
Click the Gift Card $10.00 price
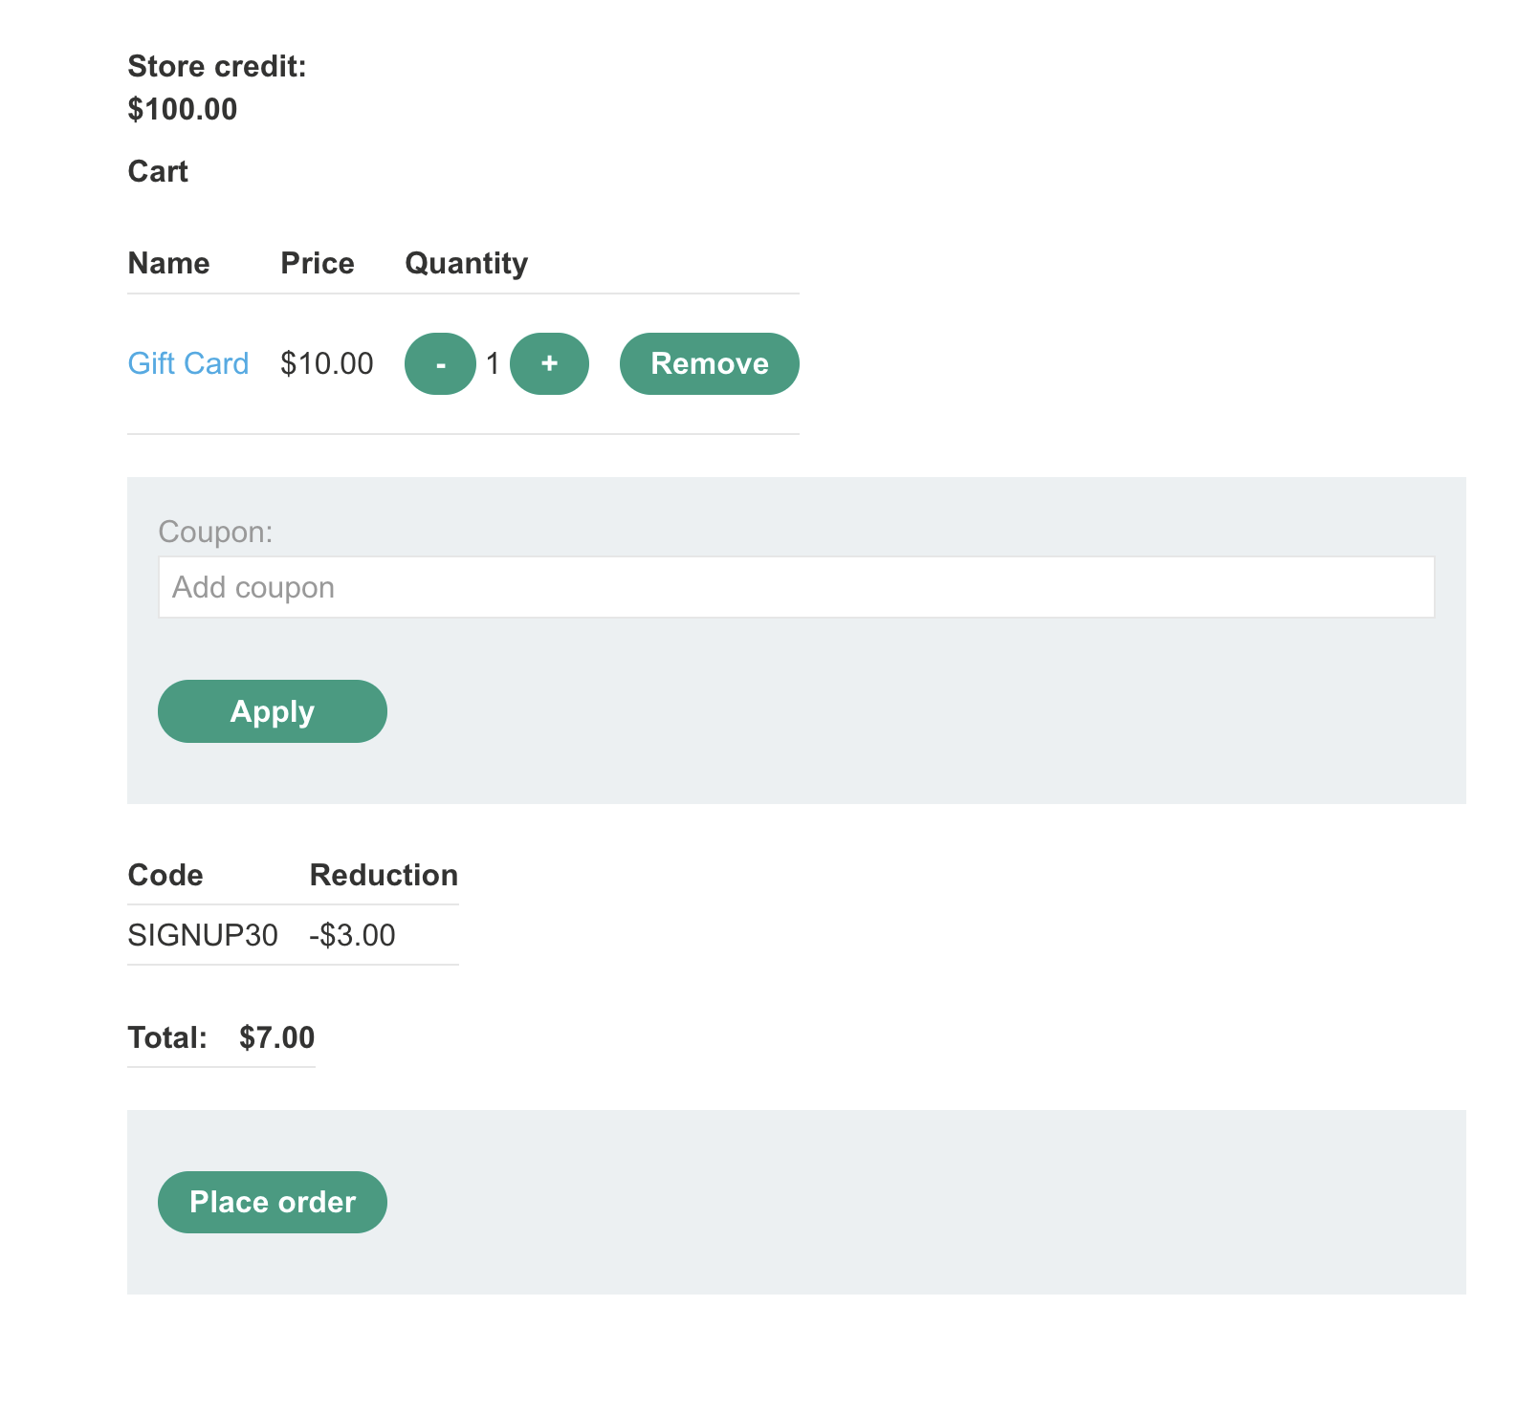(x=326, y=363)
